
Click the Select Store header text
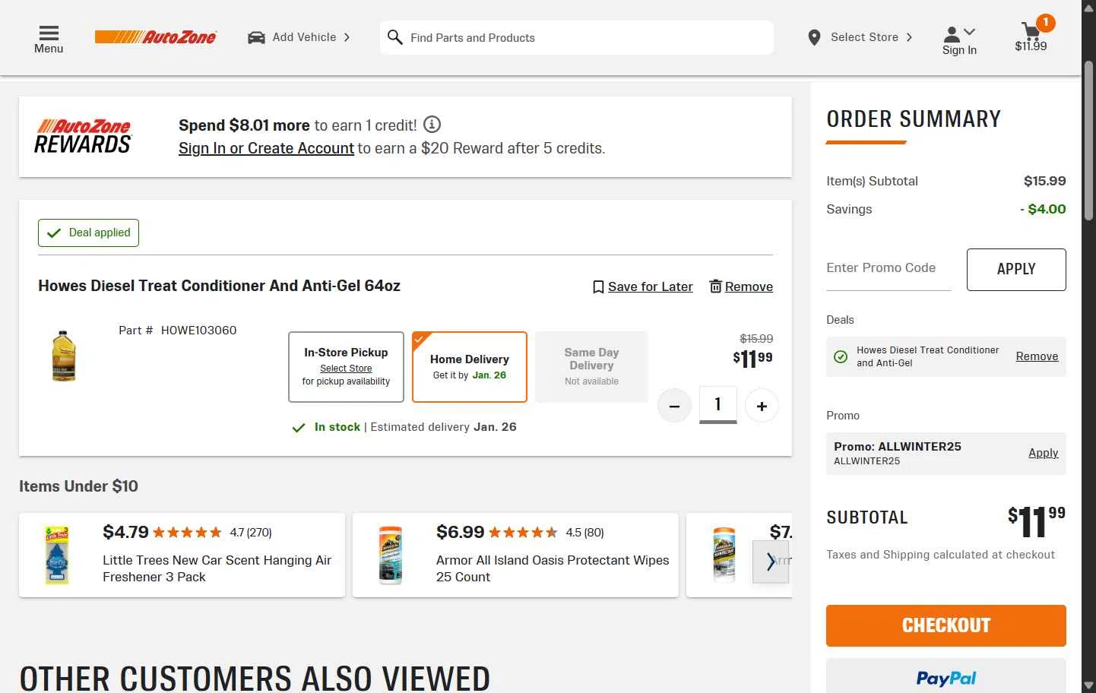coord(864,37)
